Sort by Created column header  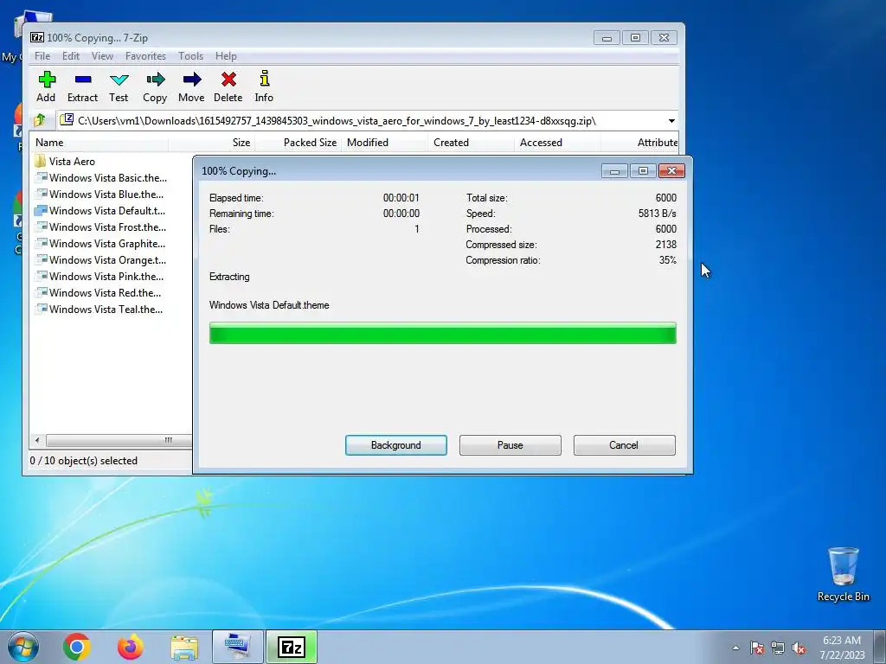pos(472,143)
